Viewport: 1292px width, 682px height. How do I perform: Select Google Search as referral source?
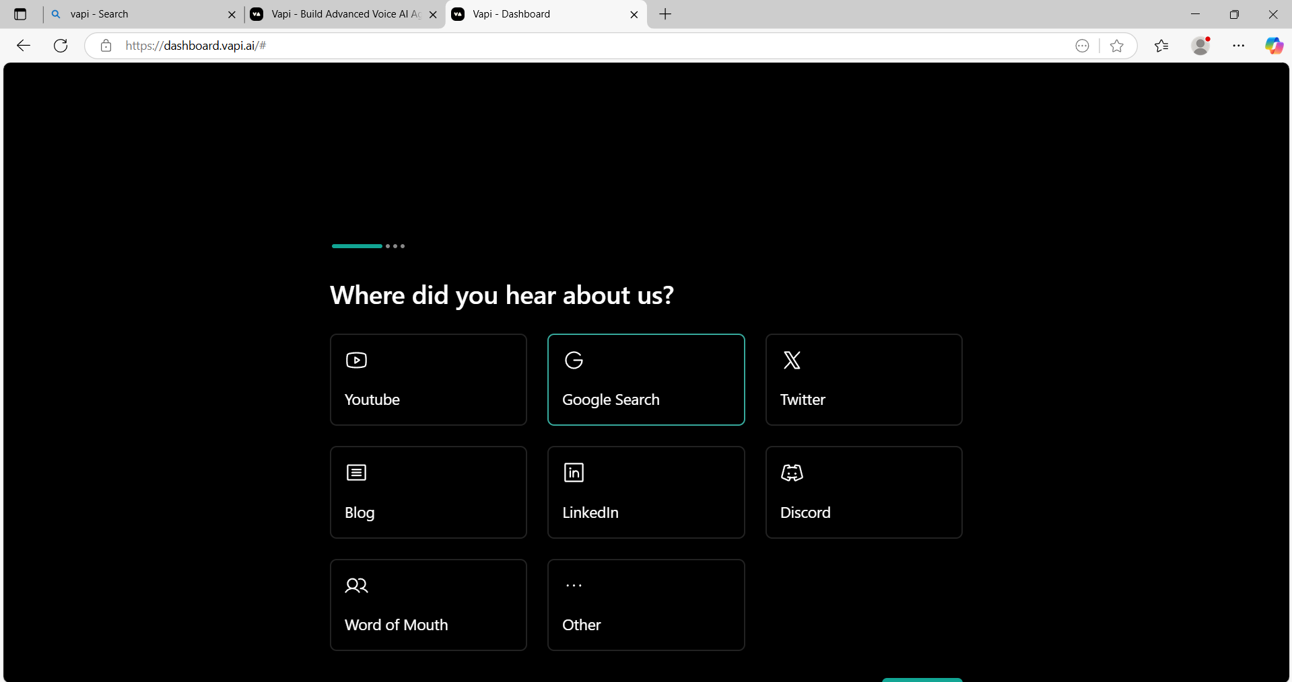coord(646,379)
